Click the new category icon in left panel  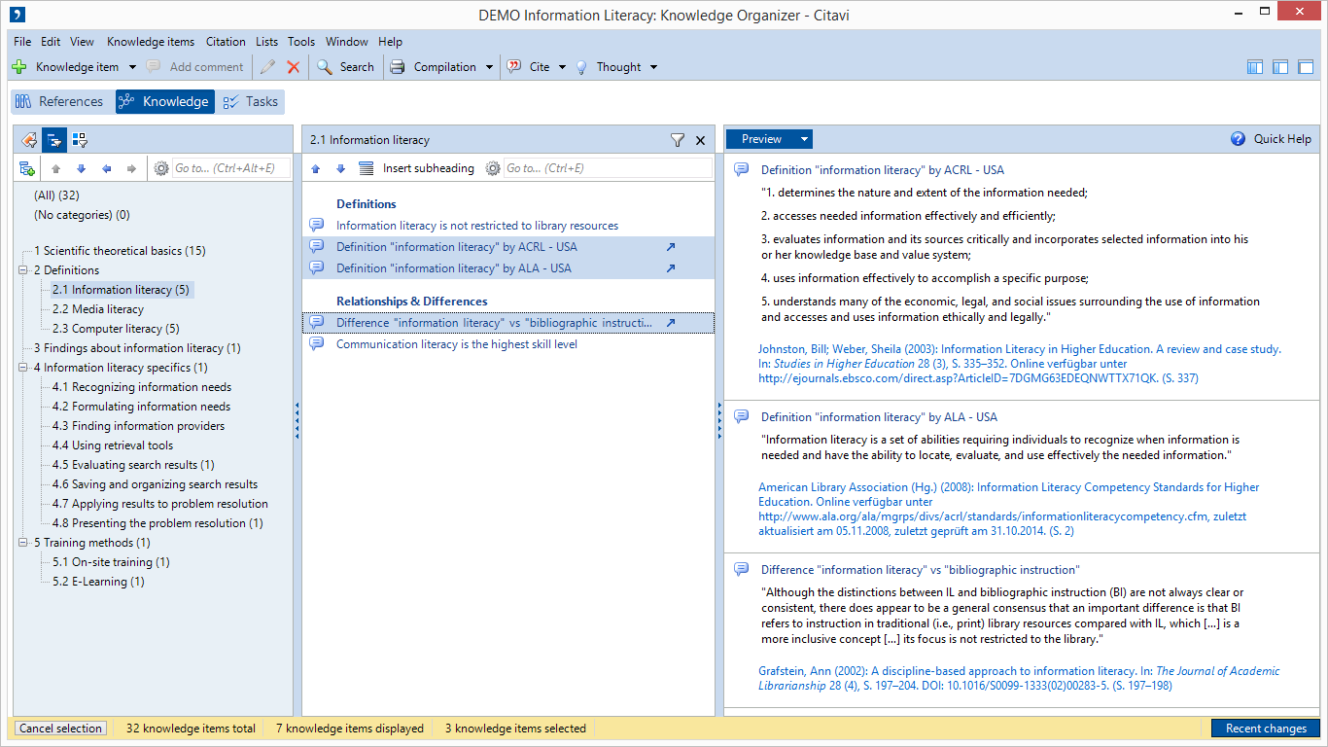point(27,168)
